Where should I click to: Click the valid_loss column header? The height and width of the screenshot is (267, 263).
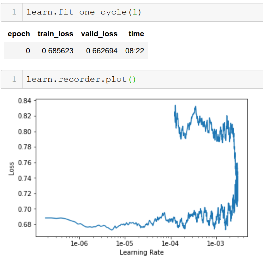tap(99, 34)
